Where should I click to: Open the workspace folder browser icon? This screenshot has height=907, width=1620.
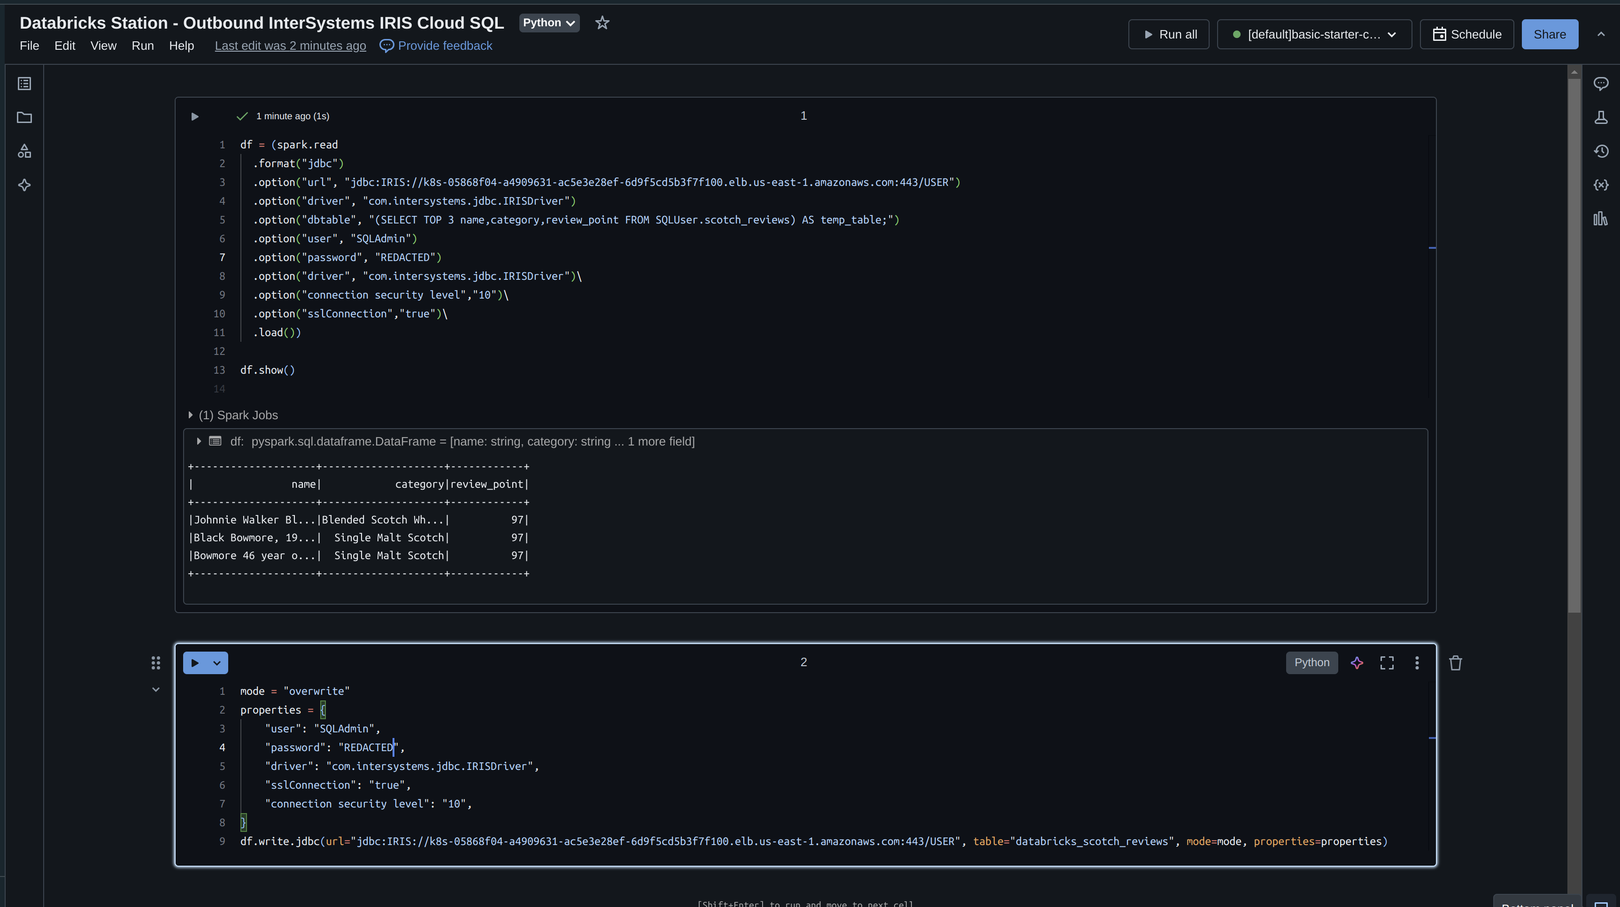tap(24, 117)
